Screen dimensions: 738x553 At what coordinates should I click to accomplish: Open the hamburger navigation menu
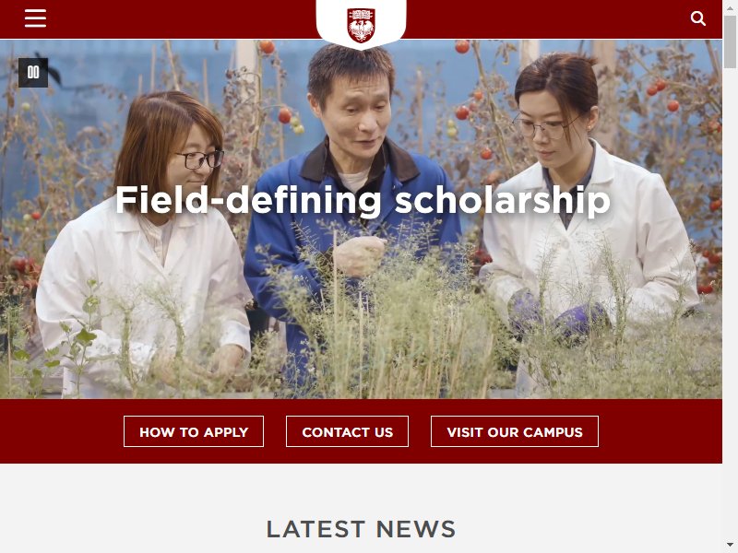(35, 18)
